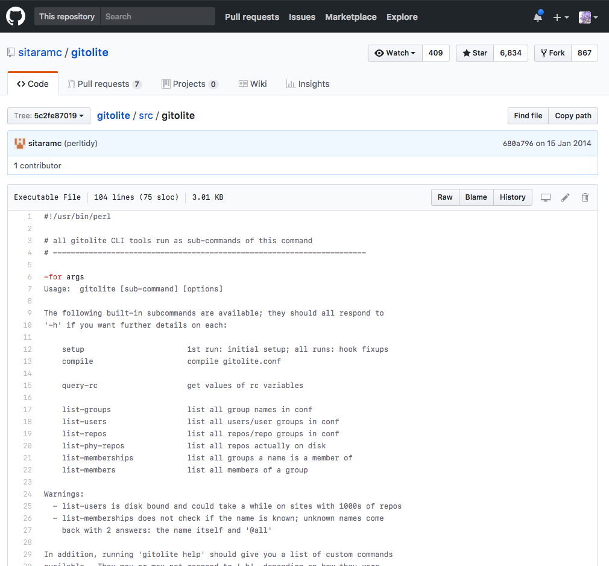View the 409 watchers count
The image size is (609, 566).
tap(435, 53)
